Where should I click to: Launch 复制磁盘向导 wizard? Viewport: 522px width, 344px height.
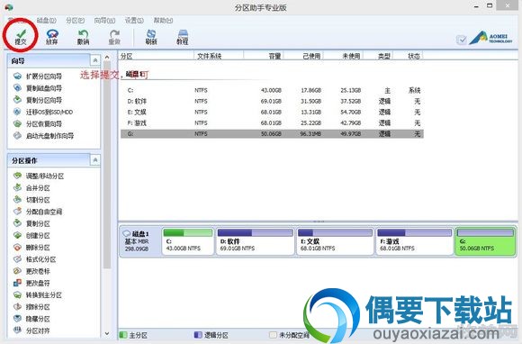coord(38,88)
